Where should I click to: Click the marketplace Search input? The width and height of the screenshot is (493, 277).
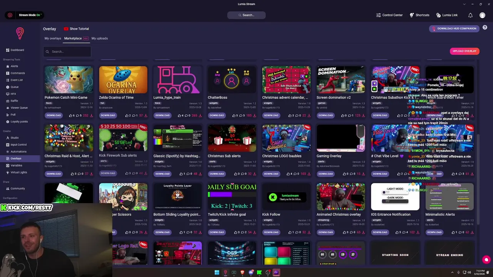click(67, 52)
